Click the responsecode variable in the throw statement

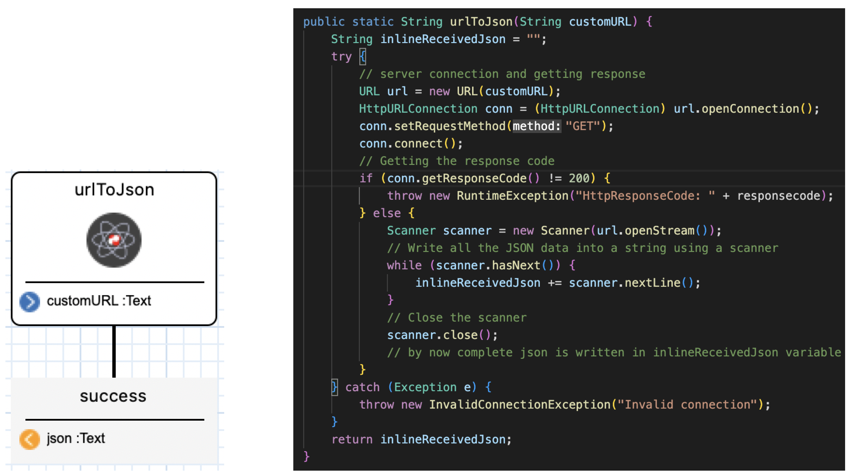778,196
